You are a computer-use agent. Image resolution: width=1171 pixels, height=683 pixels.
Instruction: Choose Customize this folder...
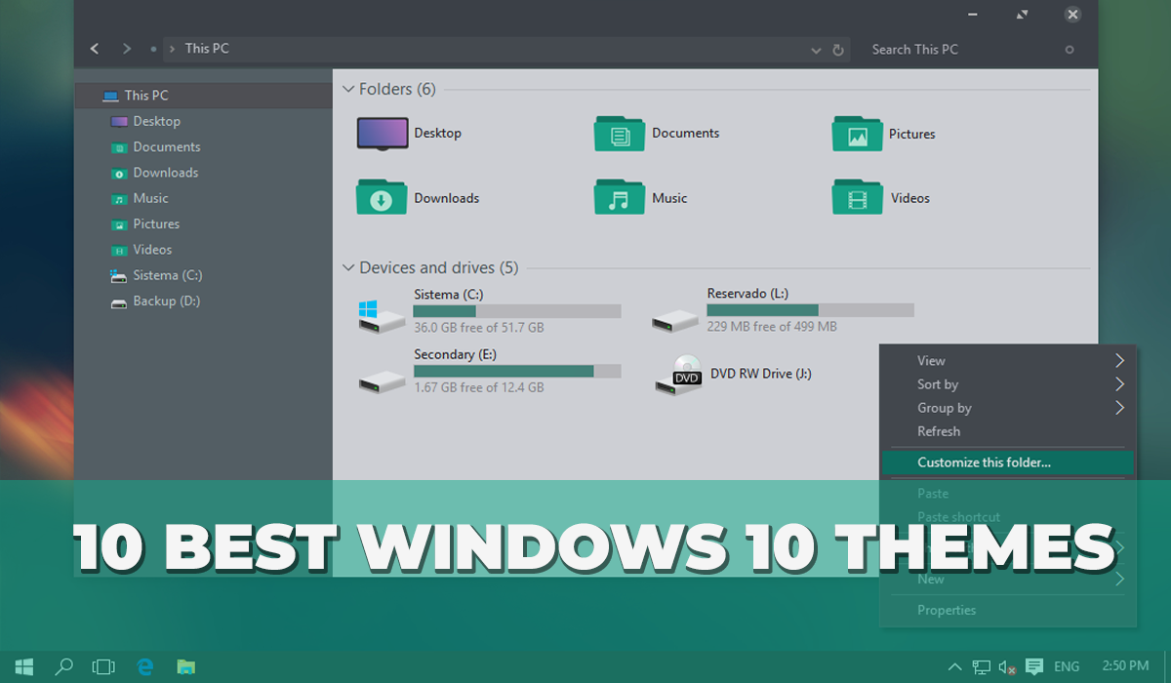(1008, 462)
